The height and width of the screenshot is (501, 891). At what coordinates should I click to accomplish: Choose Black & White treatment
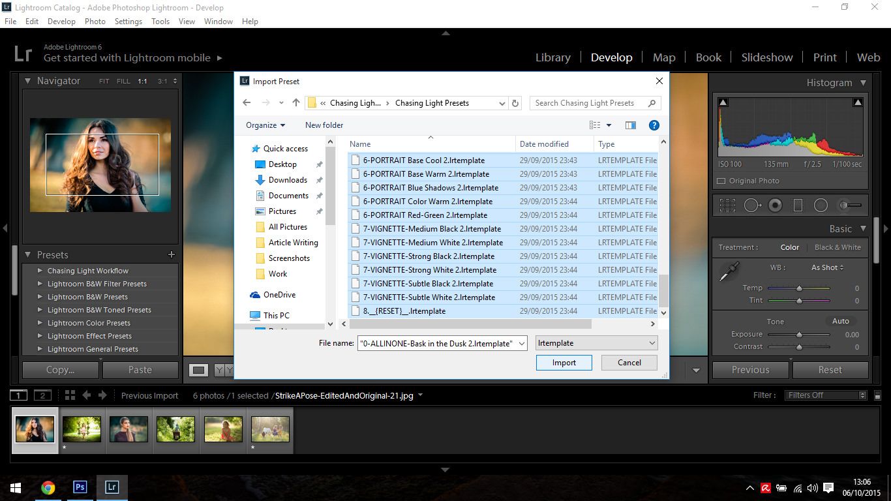point(838,247)
